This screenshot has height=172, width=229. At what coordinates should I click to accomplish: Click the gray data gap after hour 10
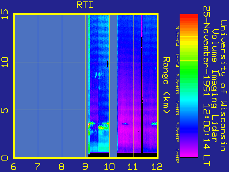[x=113, y=86]
